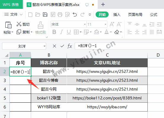Click the Paste clipboard icon

point(8,25)
